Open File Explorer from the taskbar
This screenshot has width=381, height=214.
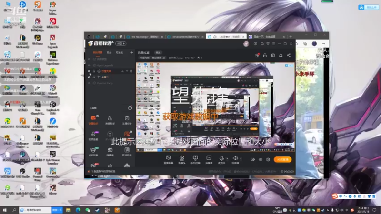point(68,210)
